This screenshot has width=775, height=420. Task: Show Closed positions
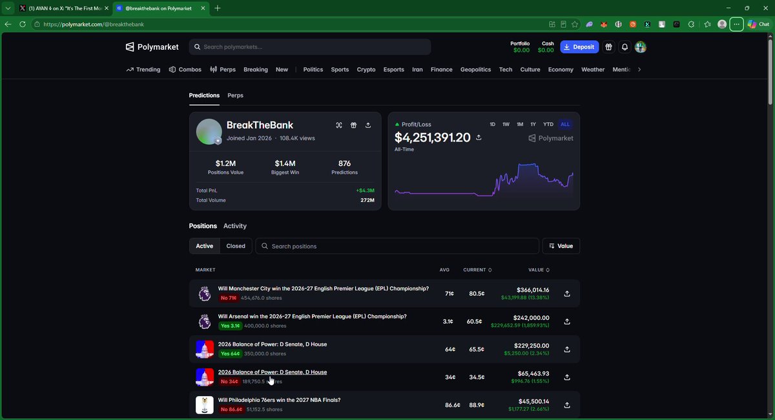[236, 246]
